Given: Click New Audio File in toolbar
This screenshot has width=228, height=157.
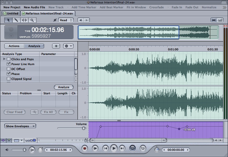Looking at the screenshot, I should click(x=34, y=7).
